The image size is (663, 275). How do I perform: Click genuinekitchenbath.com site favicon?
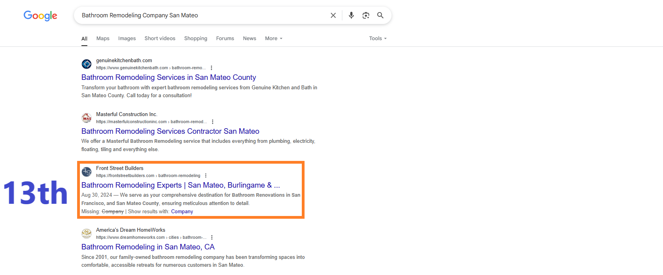point(87,64)
